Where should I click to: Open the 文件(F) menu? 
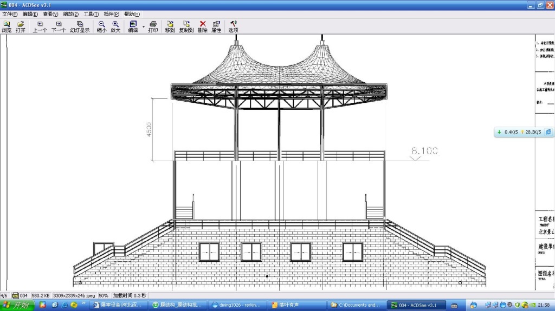[x=10, y=14]
